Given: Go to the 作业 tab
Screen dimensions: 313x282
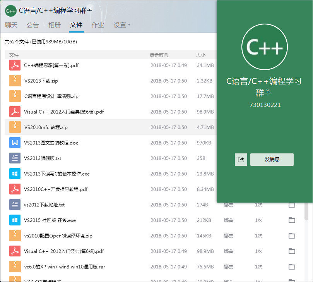Looking at the screenshot, I should point(98,25).
